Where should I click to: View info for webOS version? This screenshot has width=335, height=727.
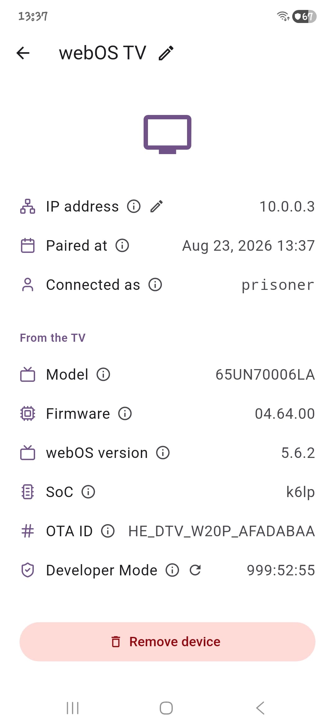pos(163,453)
